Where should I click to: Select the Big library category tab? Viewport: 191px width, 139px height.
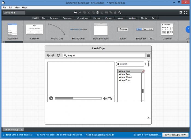(x=43, y=18)
